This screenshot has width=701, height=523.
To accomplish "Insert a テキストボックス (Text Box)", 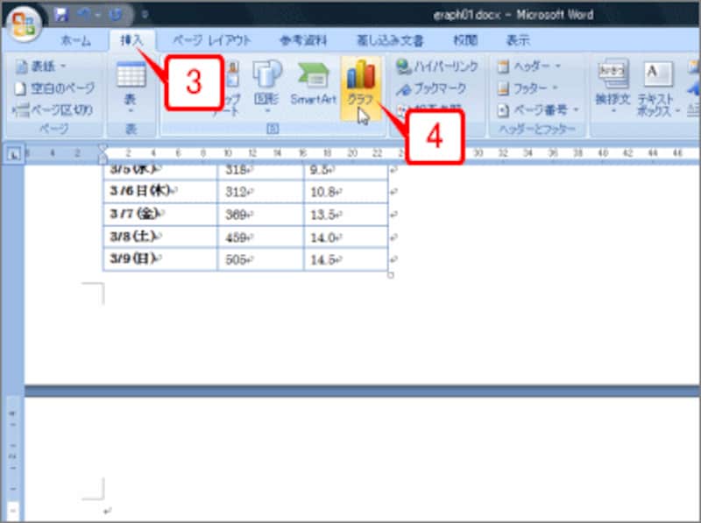I will point(658,88).
